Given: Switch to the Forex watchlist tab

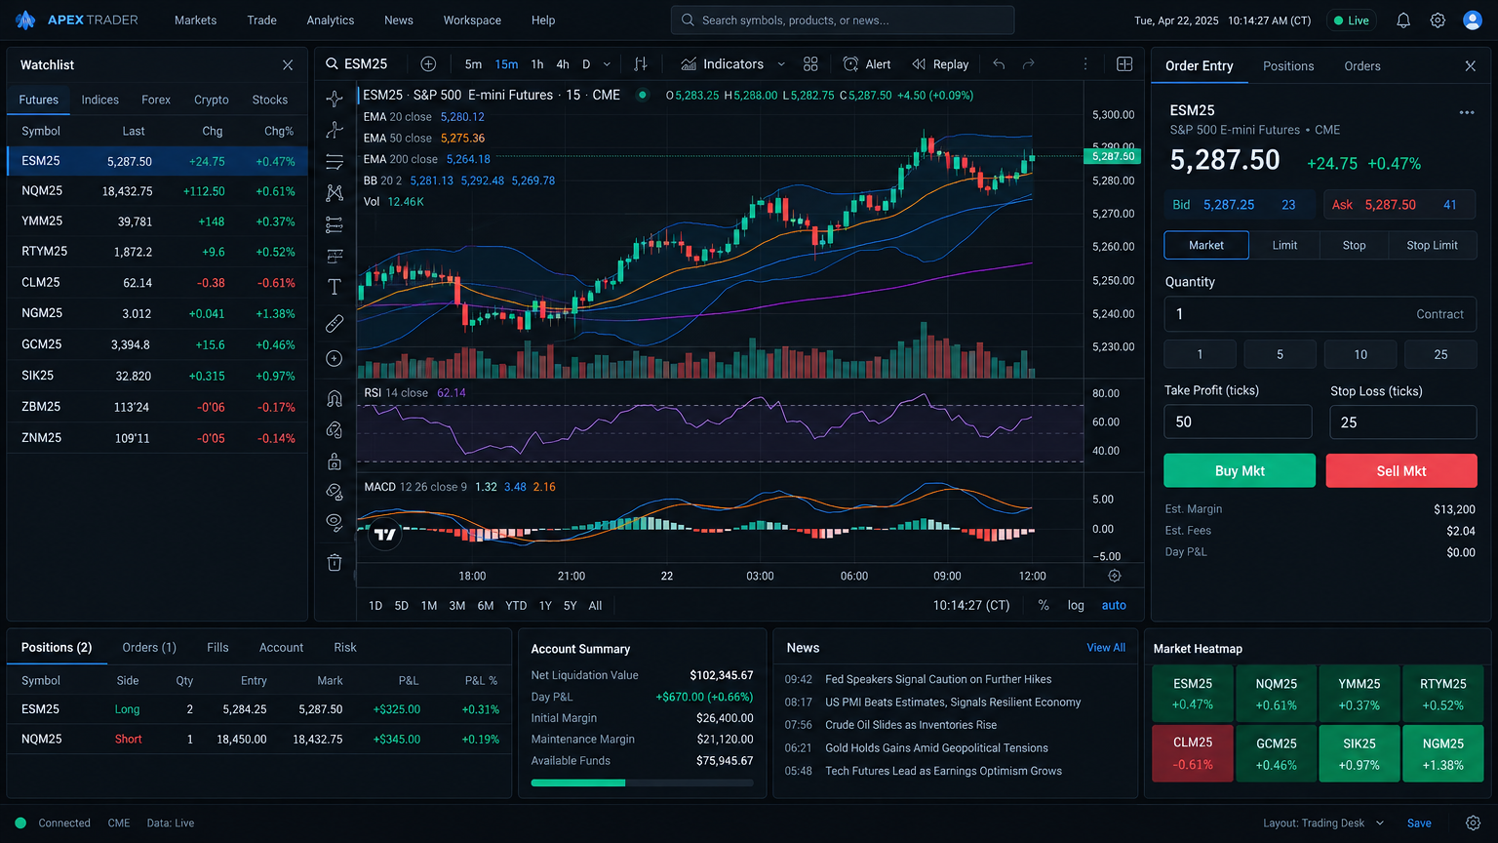Looking at the screenshot, I should [156, 100].
